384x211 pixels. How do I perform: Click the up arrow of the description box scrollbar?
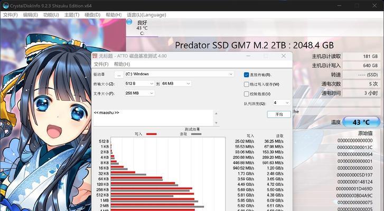pos(216,113)
